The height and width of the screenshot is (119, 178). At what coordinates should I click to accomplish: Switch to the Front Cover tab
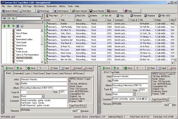tap(39, 73)
